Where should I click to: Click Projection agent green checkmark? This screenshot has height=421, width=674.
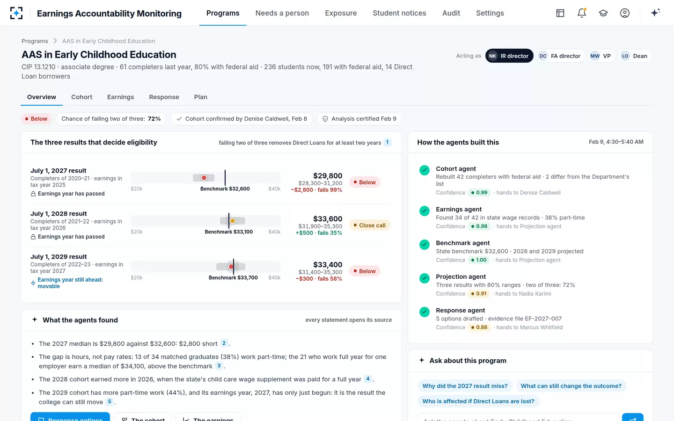(x=425, y=278)
